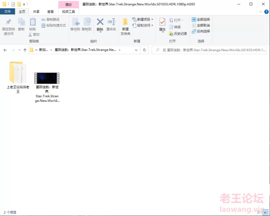The height and width of the screenshot is (216, 270).
Task: Maximize the Explorer window
Action: (251, 4)
